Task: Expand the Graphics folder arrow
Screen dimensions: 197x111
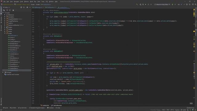Action: 5,23
